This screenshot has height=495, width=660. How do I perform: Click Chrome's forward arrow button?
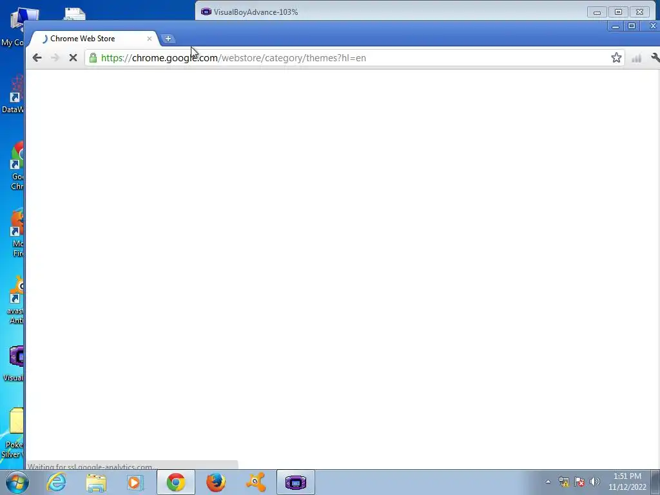(x=55, y=57)
